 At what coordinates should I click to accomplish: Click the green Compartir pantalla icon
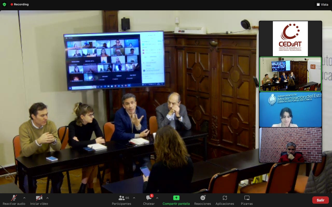(176, 198)
